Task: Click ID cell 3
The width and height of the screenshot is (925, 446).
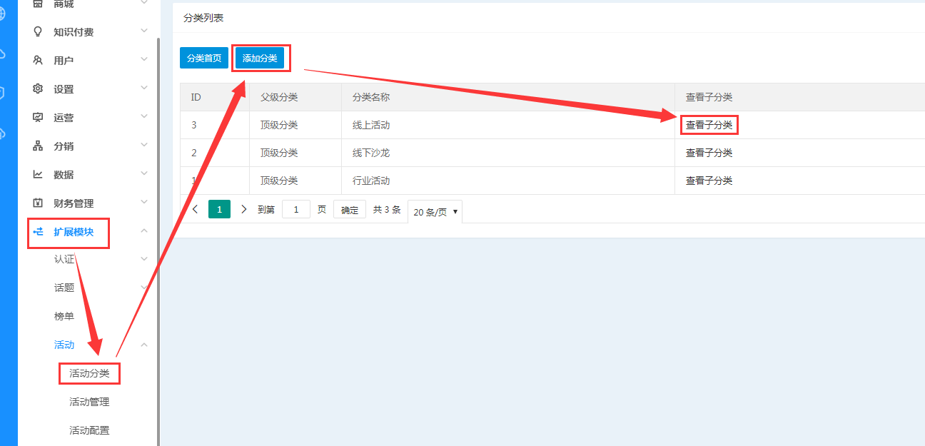Action: point(215,125)
